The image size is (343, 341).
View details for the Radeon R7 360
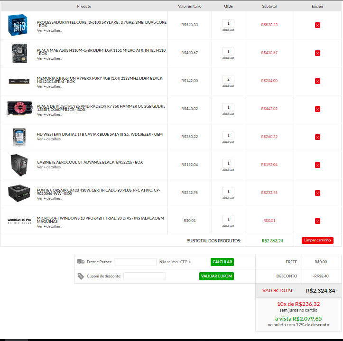[x=49, y=114]
